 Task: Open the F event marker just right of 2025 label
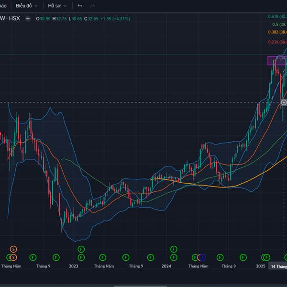(x=267, y=257)
